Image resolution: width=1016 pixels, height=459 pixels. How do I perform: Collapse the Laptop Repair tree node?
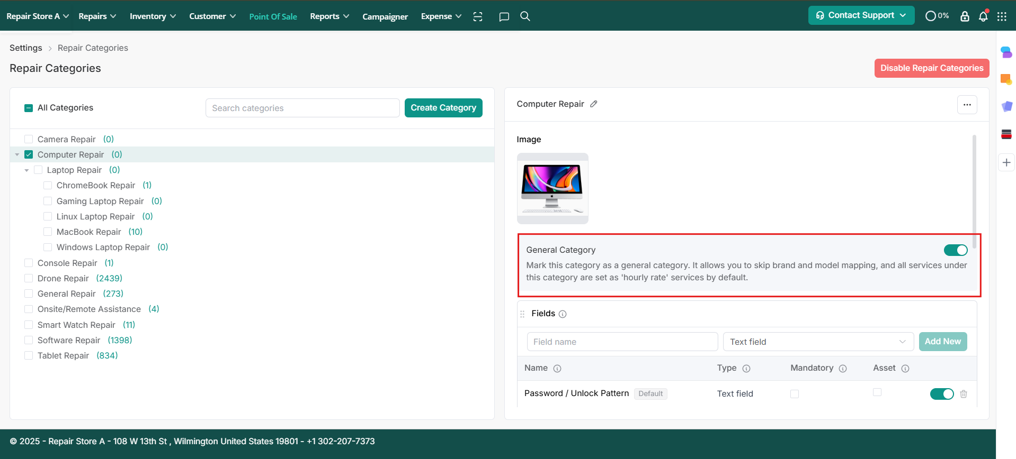pyautogui.click(x=26, y=170)
